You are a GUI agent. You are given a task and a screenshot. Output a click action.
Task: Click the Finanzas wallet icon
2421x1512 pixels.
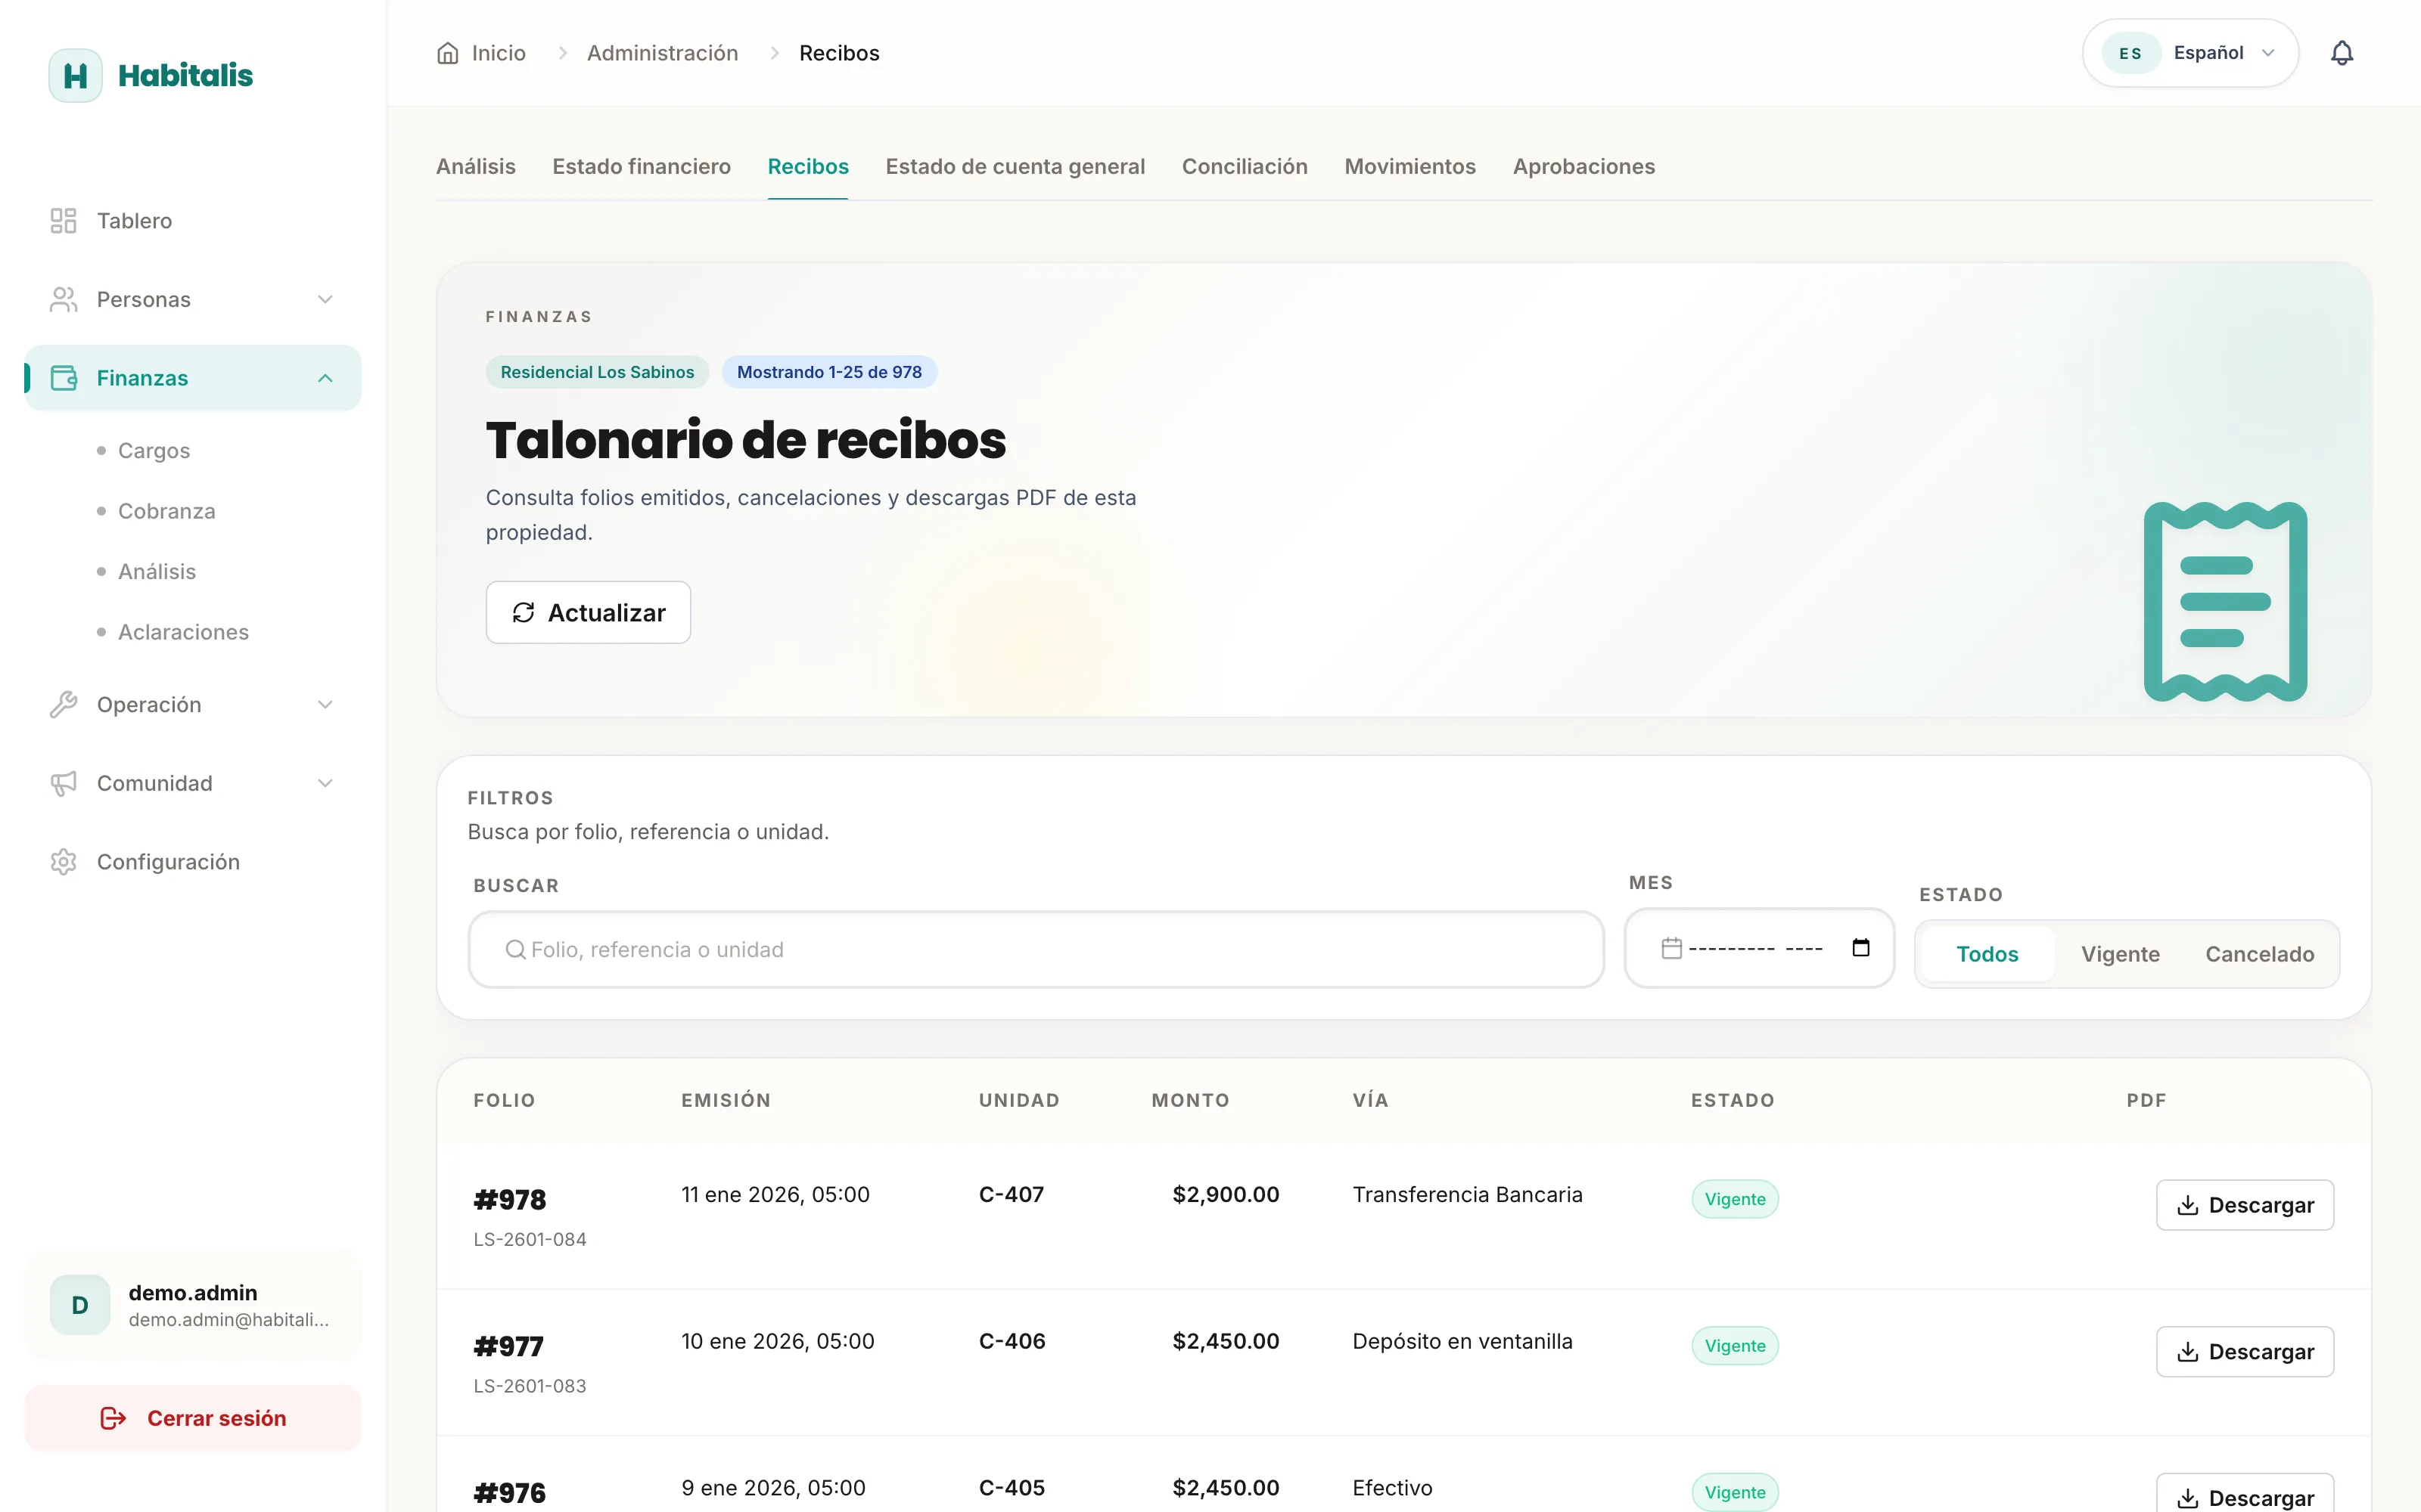(x=63, y=378)
